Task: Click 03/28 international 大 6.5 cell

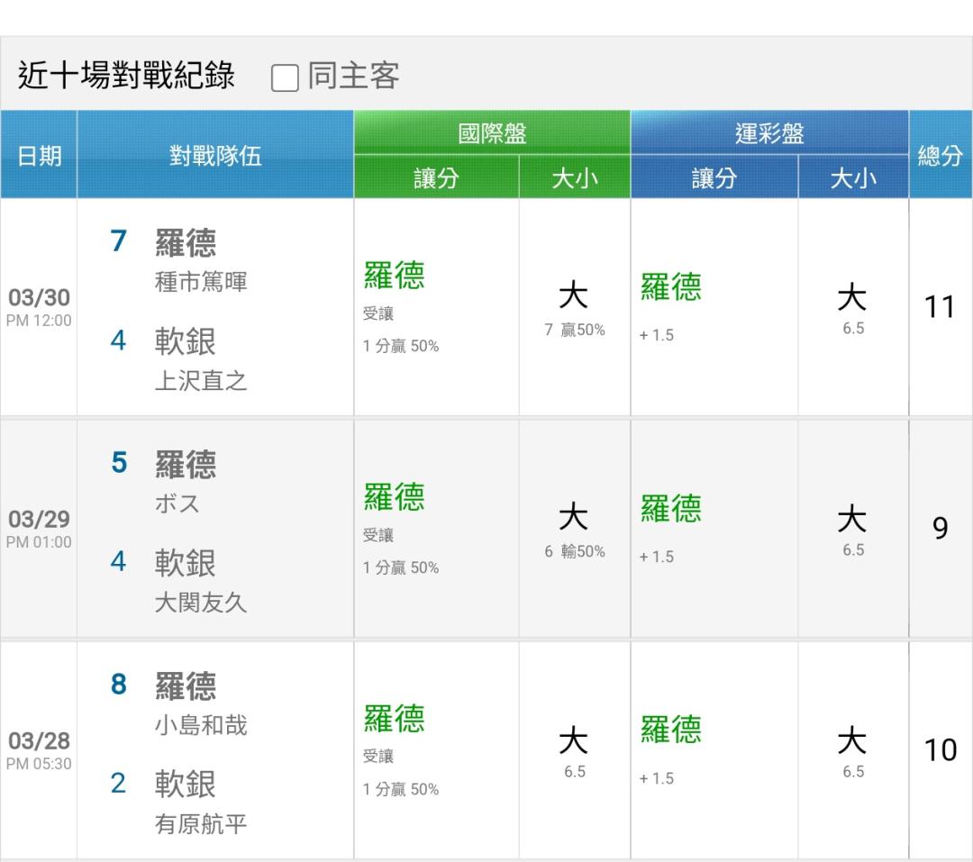Action: 574,751
